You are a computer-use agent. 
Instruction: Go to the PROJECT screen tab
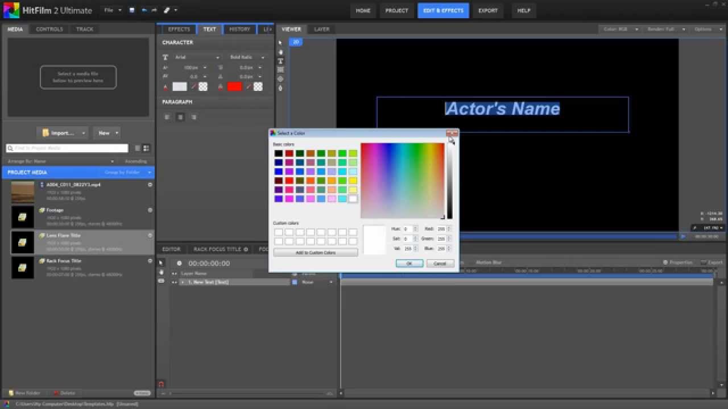click(397, 10)
